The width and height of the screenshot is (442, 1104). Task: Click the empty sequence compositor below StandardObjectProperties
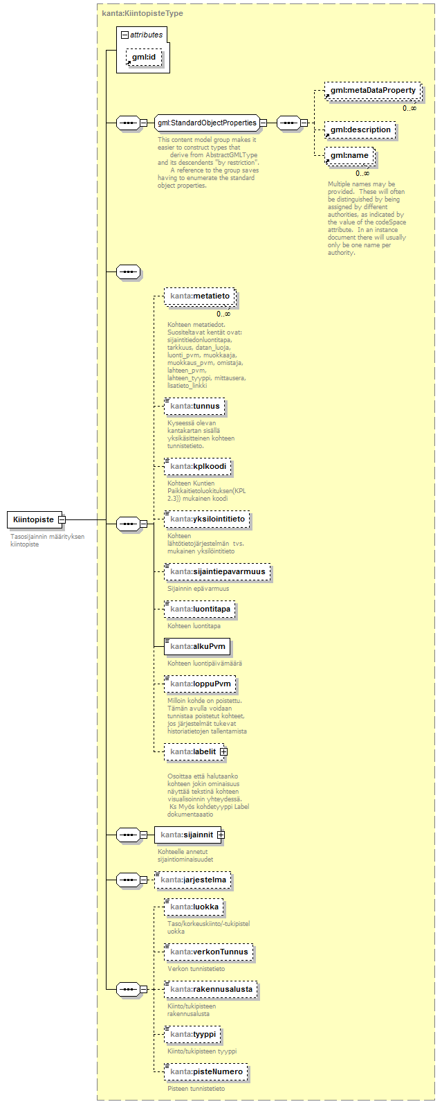[x=128, y=271]
